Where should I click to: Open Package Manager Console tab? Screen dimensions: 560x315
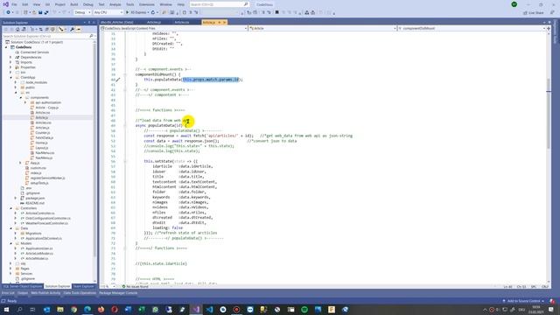118,293
